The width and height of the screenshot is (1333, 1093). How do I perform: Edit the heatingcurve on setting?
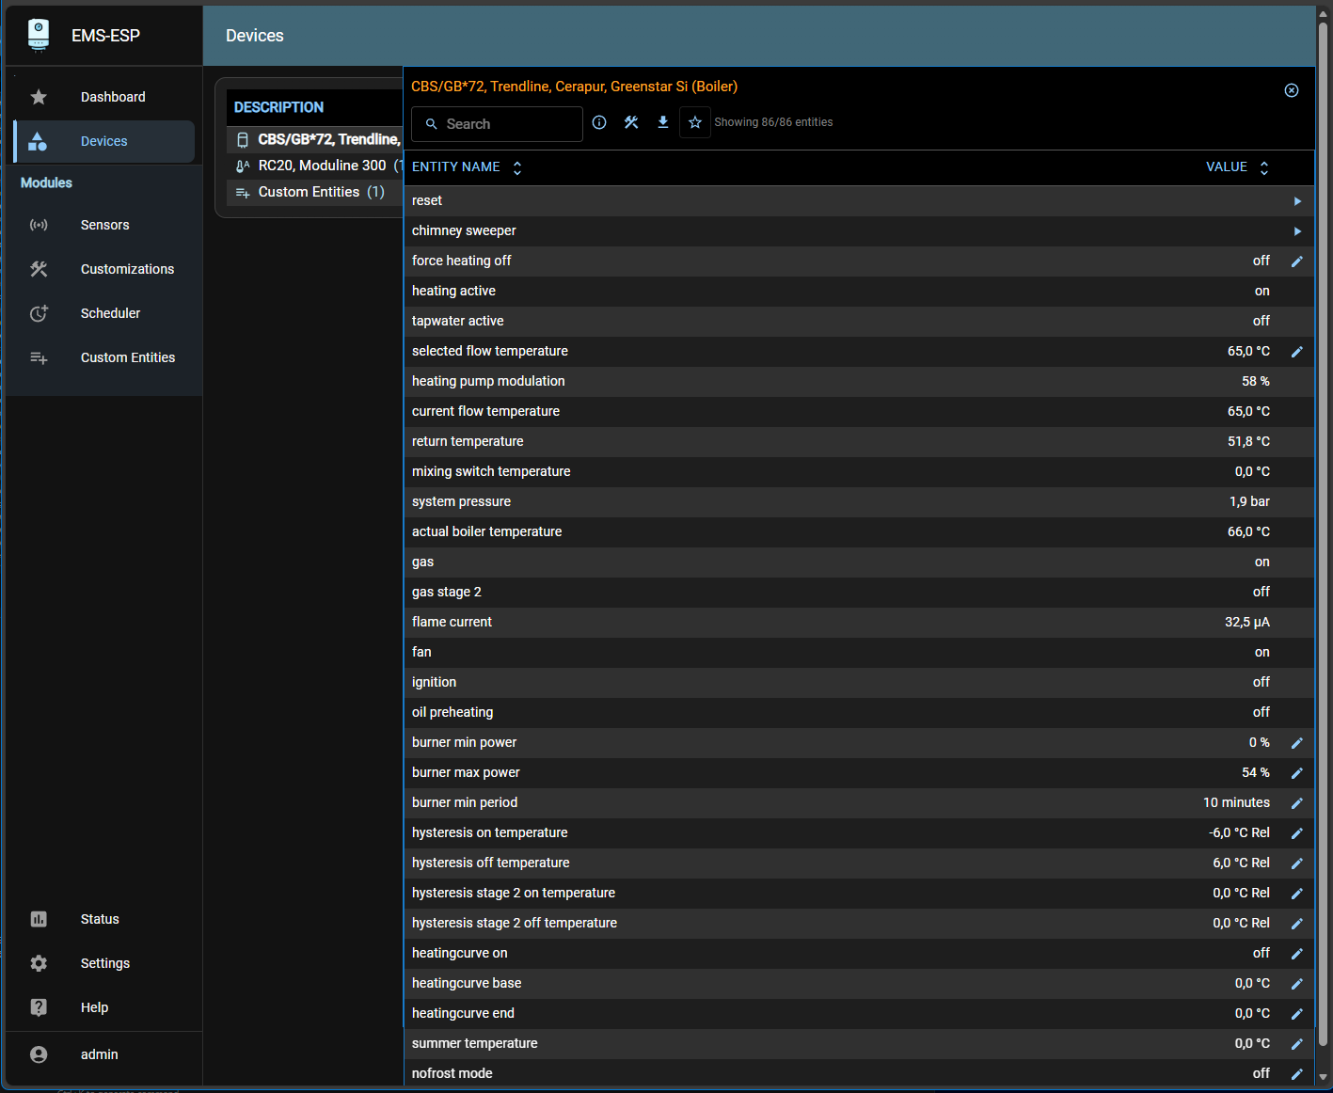click(x=1297, y=953)
